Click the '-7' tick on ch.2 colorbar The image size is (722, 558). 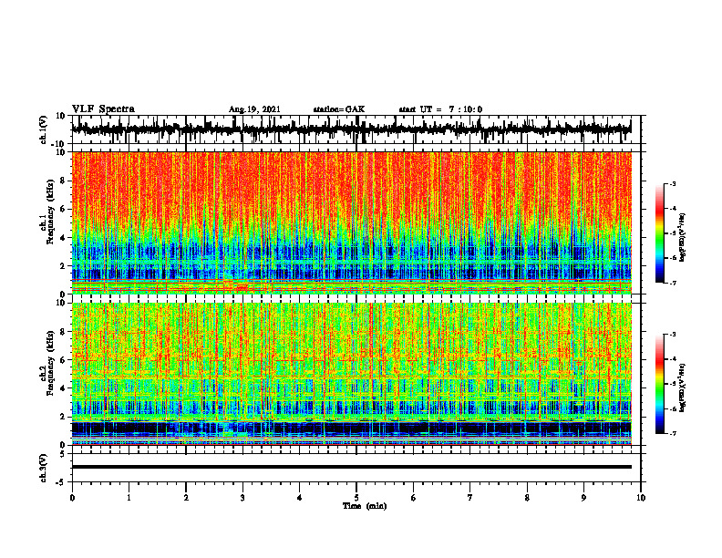[x=673, y=433]
